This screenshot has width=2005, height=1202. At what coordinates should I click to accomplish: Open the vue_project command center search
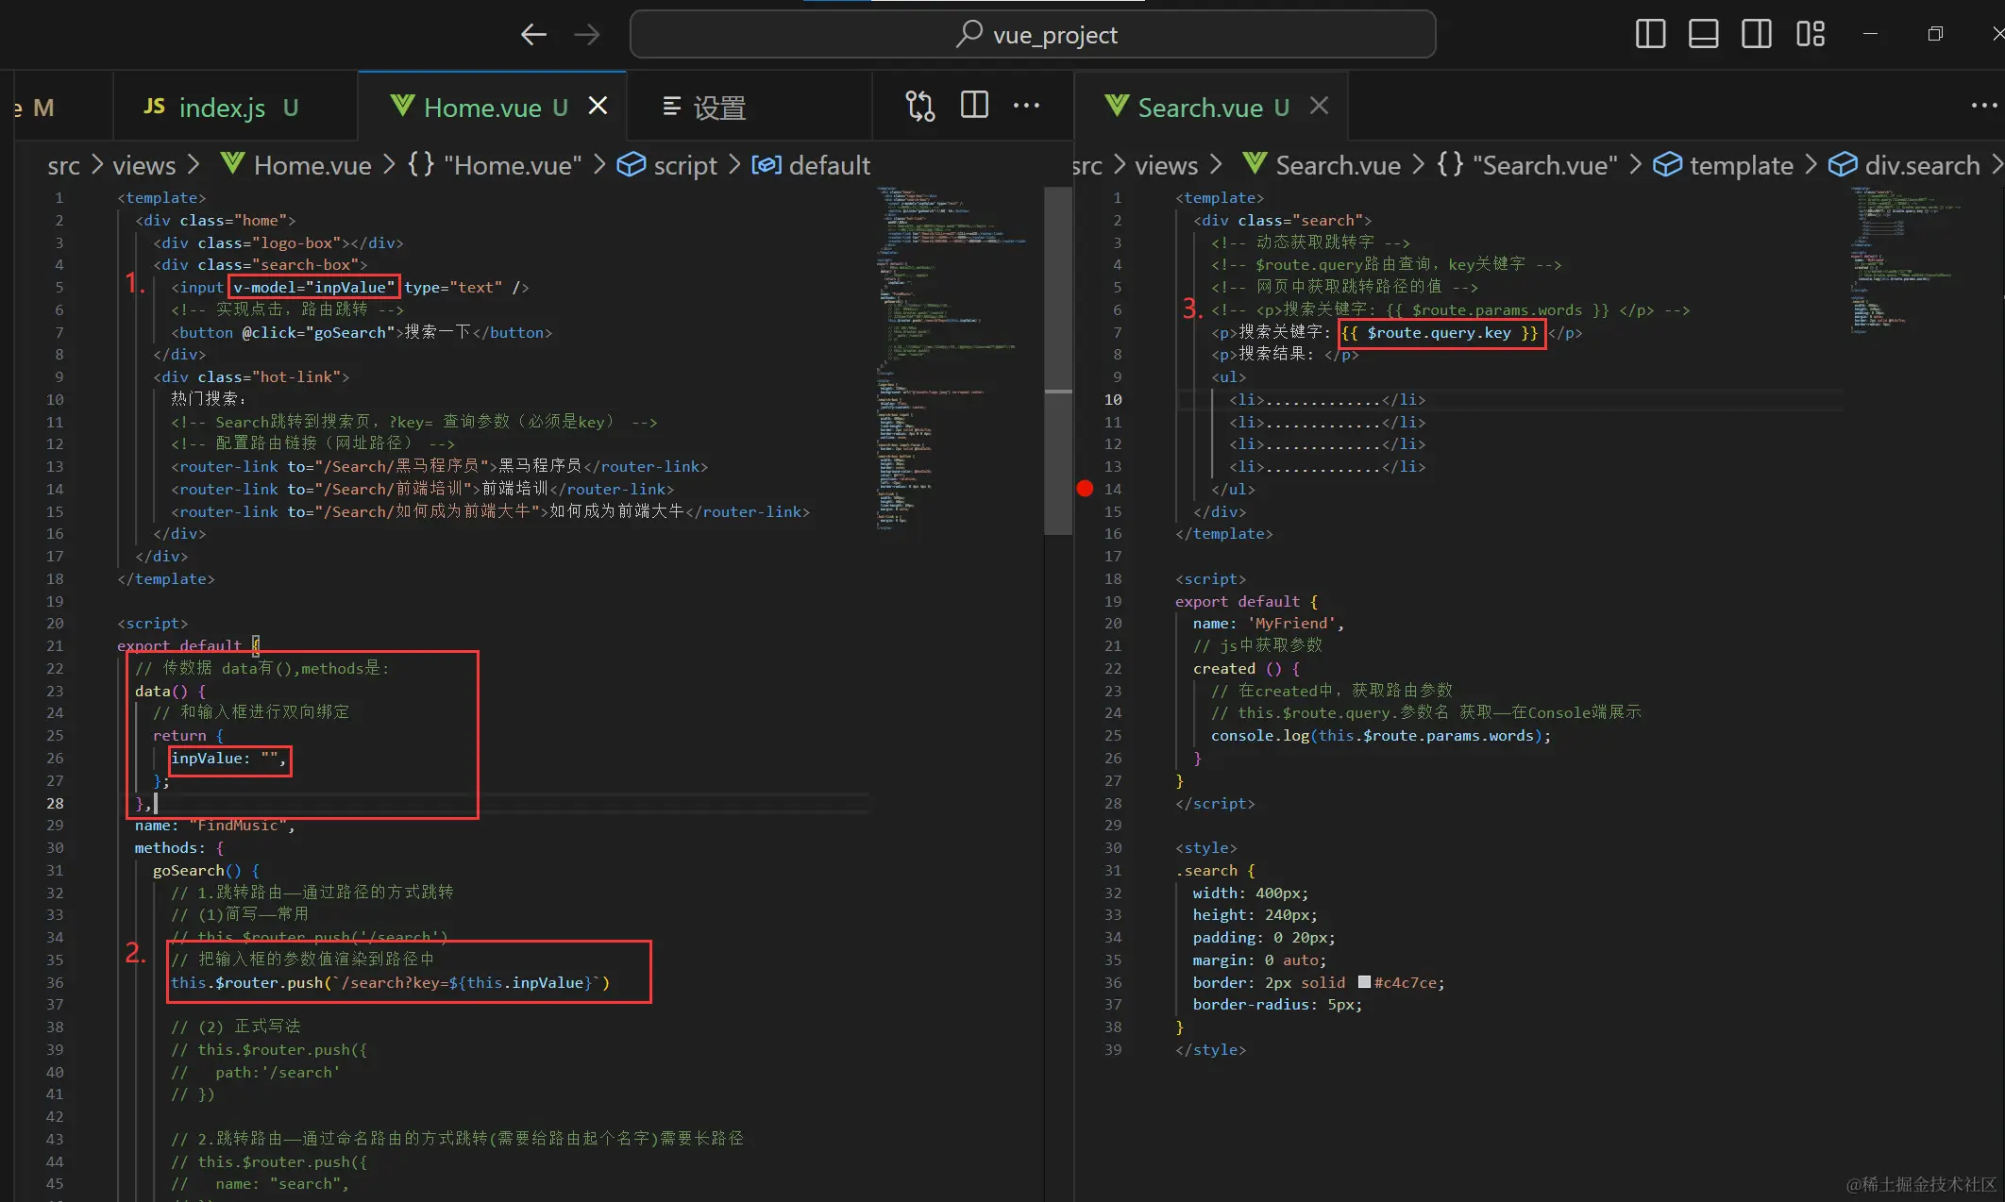click(x=1033, y=35)
